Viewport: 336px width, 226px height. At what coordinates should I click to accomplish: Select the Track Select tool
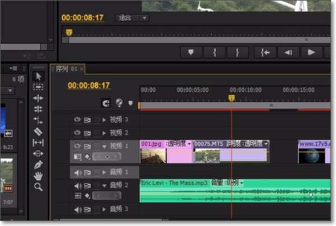tap(38, 87)
